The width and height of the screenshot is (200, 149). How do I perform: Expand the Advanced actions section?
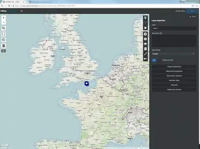(174, 89)
